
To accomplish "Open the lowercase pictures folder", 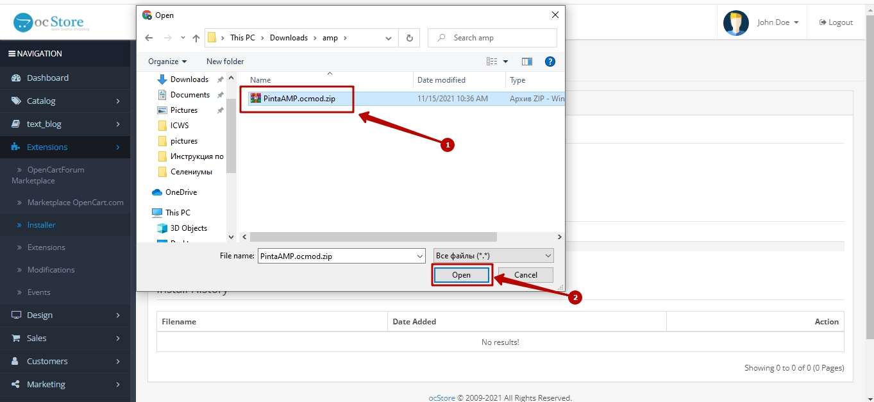I will [183, 141].
